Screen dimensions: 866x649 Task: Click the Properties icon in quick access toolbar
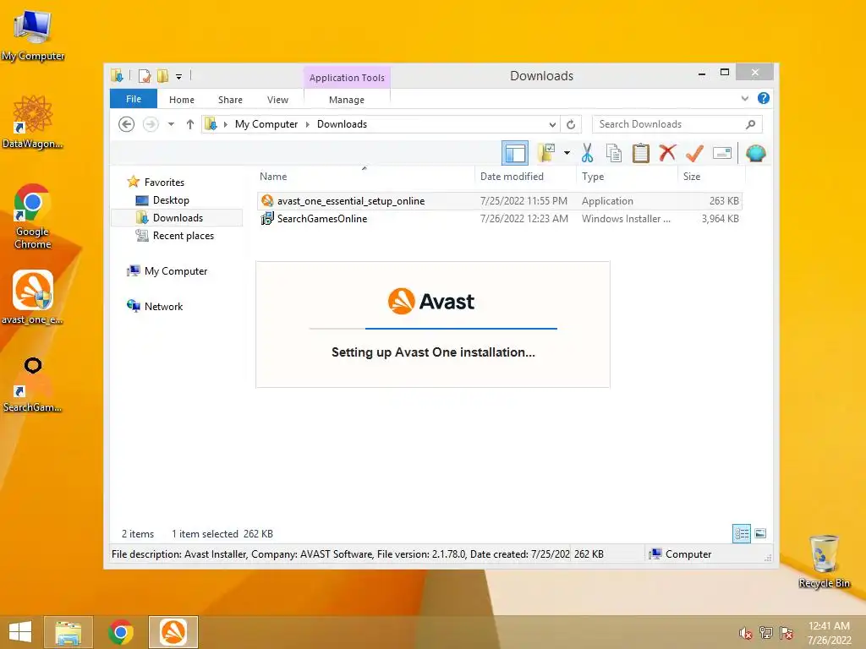pos(145,76)
